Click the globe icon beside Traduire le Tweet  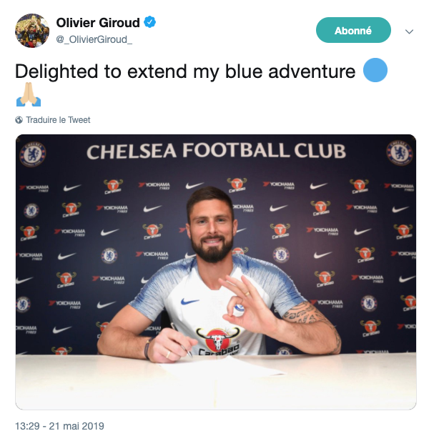pyautogui.click(x=19, y=120)
